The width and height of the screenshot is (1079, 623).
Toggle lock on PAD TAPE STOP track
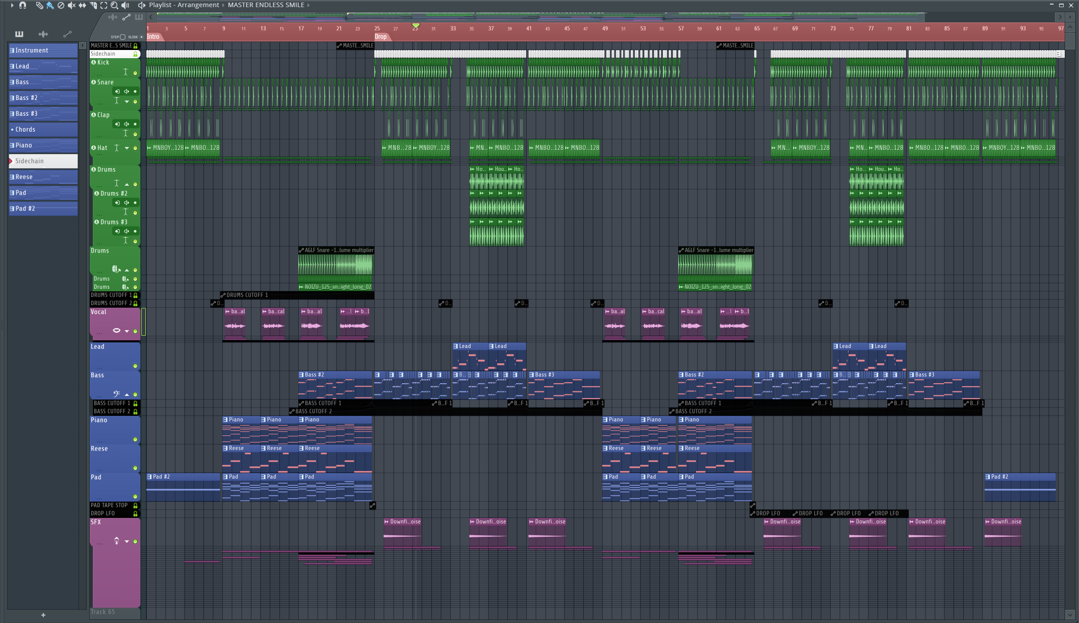[x=136, y=506]
